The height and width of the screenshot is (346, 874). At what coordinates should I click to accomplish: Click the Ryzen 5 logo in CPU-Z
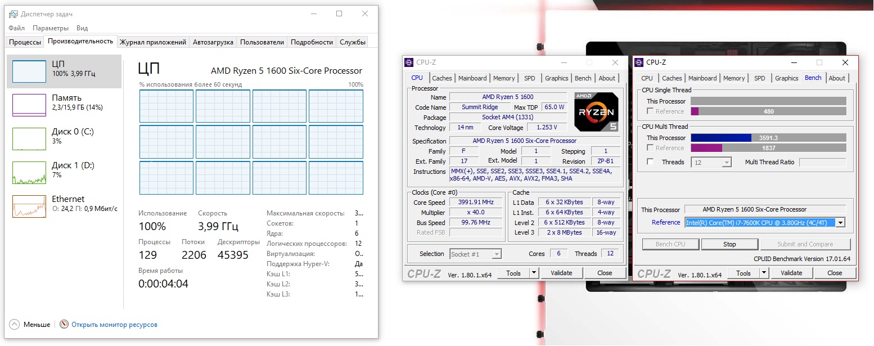596,111
